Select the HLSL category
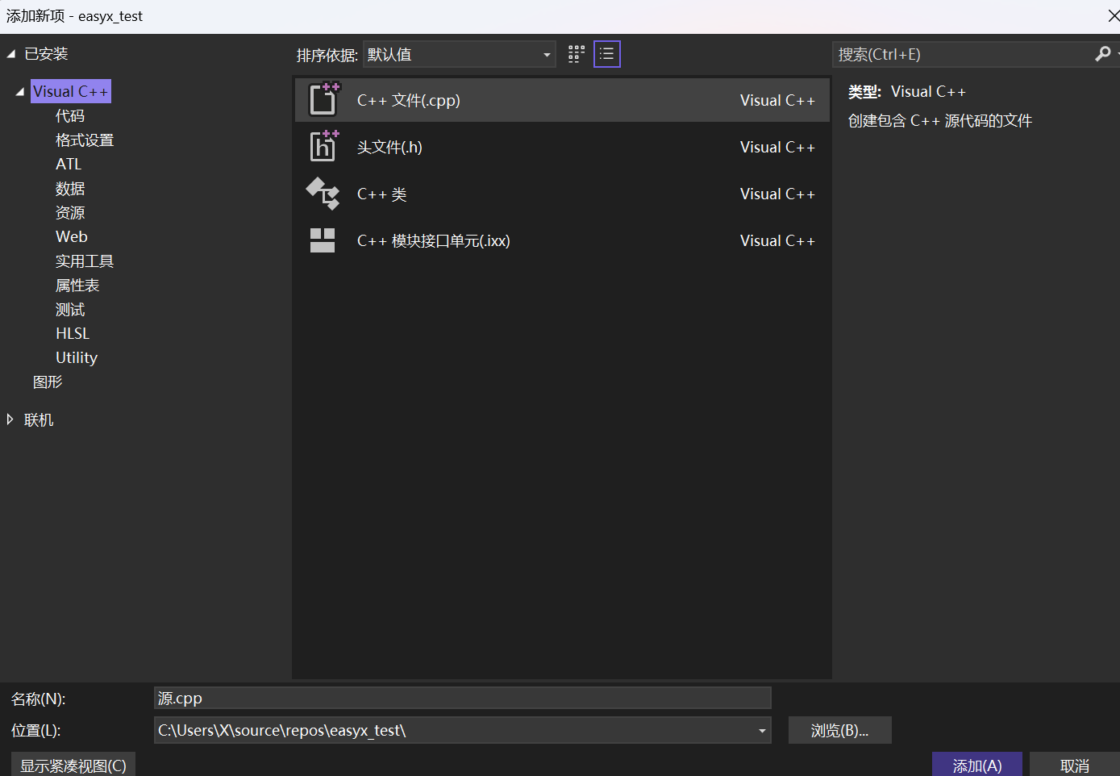This screenshot has width=1120, height=776. [73, 333]
